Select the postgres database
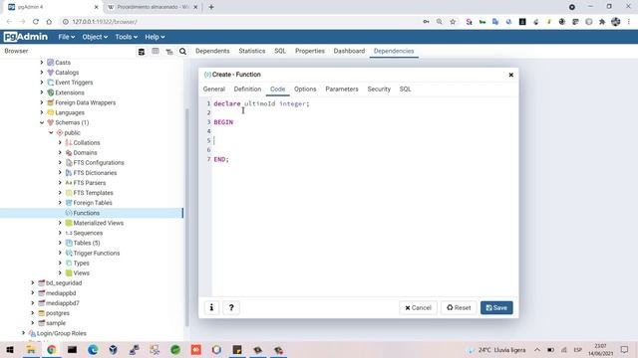The width and height of the screenshot is (638, 358). pos(58,313)
